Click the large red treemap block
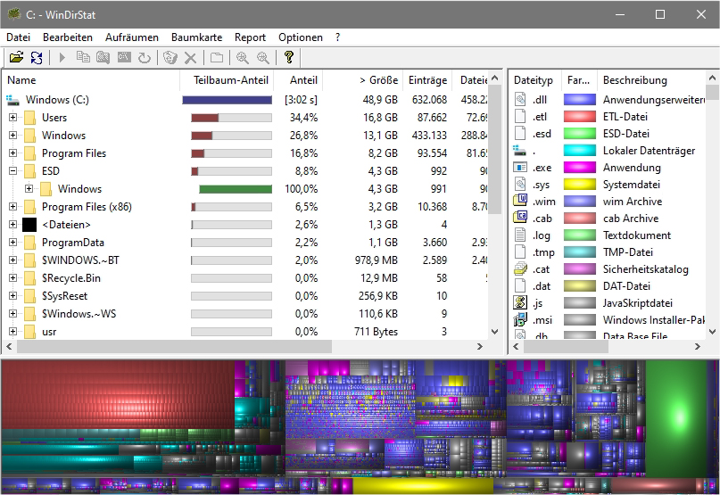 point(118,394)
